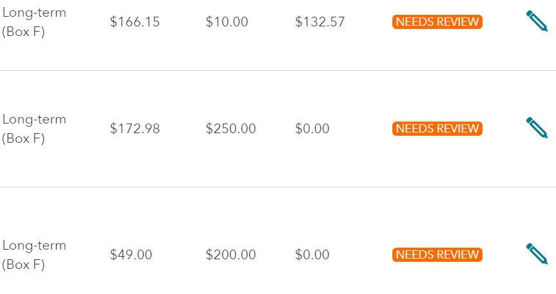Open NEEDS REVIEW badge for $172.98 row
Viewport: 556px width, 294px height.
point(437,128)
